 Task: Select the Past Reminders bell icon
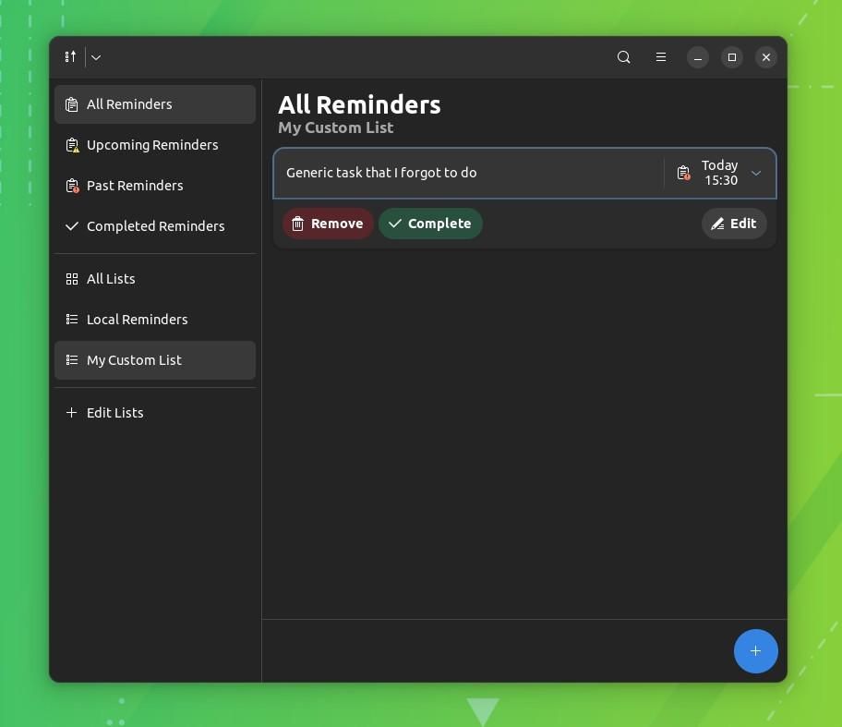click(x=72, y=185)
